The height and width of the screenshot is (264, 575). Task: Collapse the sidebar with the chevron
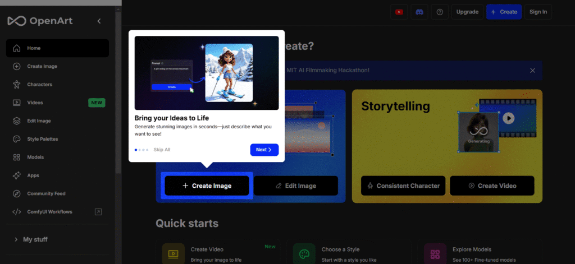pos(99,21)
